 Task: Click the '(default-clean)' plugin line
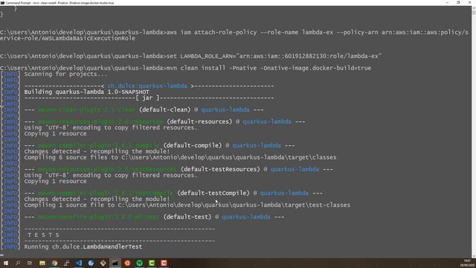(144, 109)
